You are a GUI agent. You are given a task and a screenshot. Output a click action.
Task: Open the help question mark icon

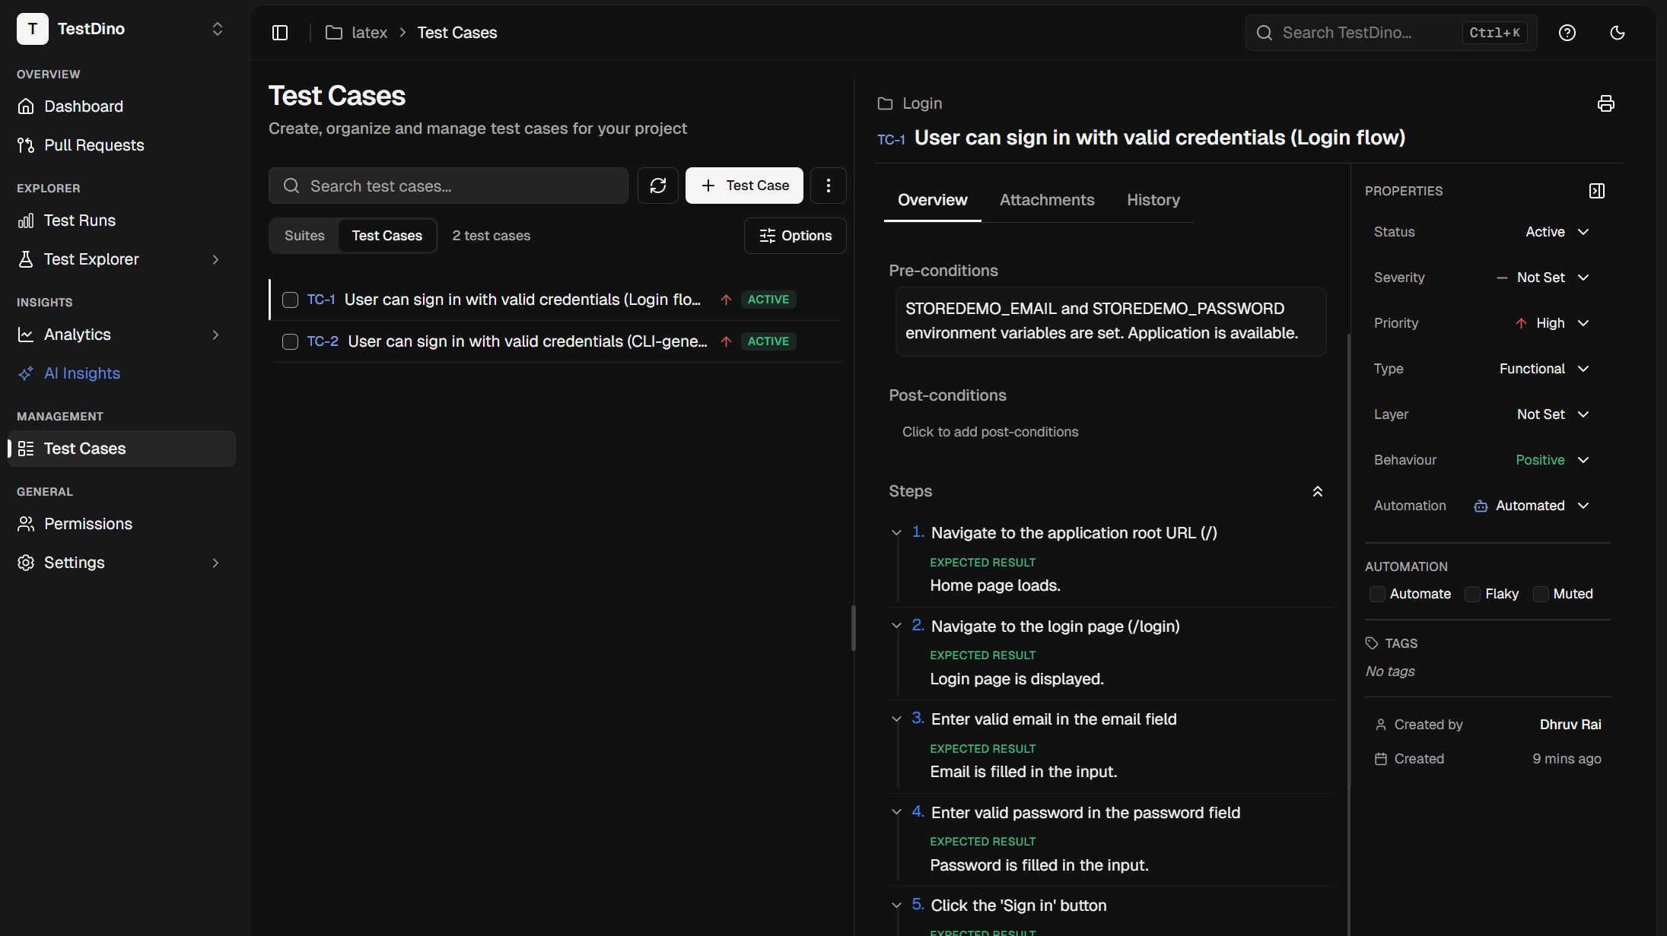point(1567,33)
